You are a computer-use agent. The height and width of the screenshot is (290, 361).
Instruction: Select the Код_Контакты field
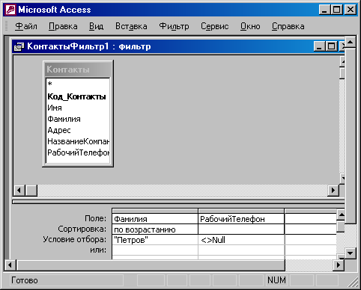(x=78, y=96)
